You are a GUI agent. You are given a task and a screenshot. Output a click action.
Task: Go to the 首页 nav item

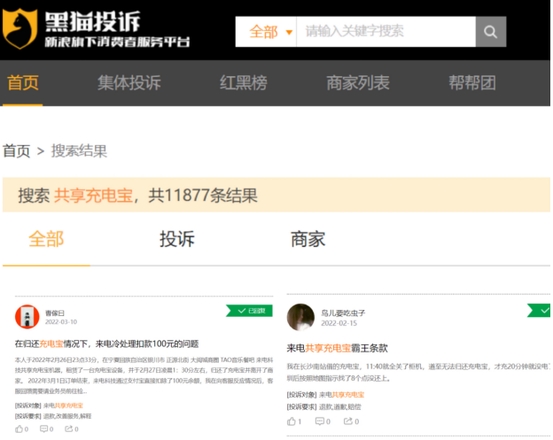pyautogui.click(x=23, y=83)
